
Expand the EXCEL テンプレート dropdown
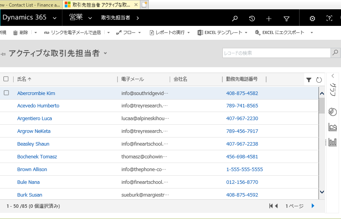point(246,33)
